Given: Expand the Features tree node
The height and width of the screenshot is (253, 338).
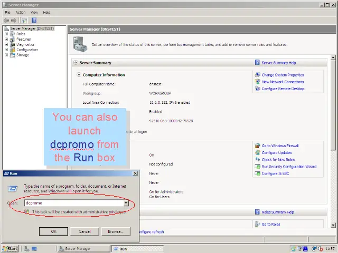Looking at the screenshot, I should tap(6, 39).
